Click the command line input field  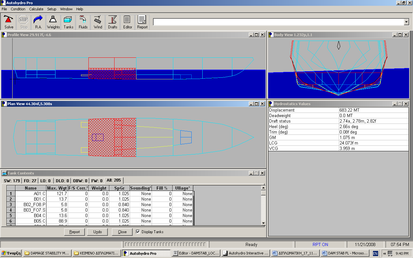click(278, 22)
